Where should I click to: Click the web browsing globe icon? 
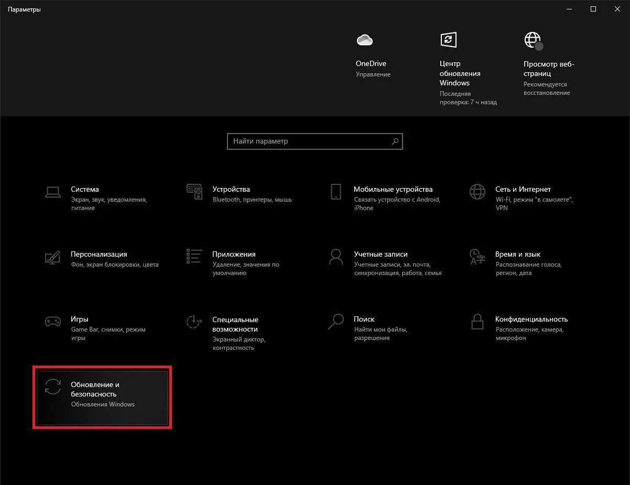tap(533, 40)
